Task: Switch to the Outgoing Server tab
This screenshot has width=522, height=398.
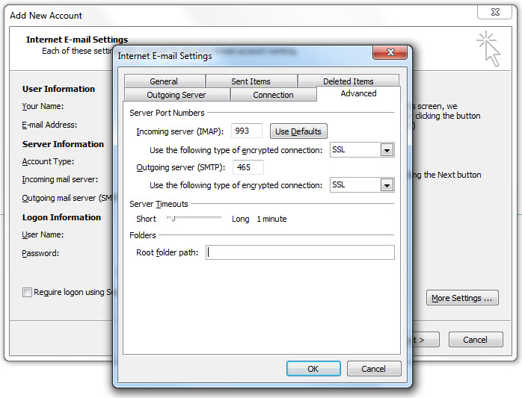Action: pos(176,95)
